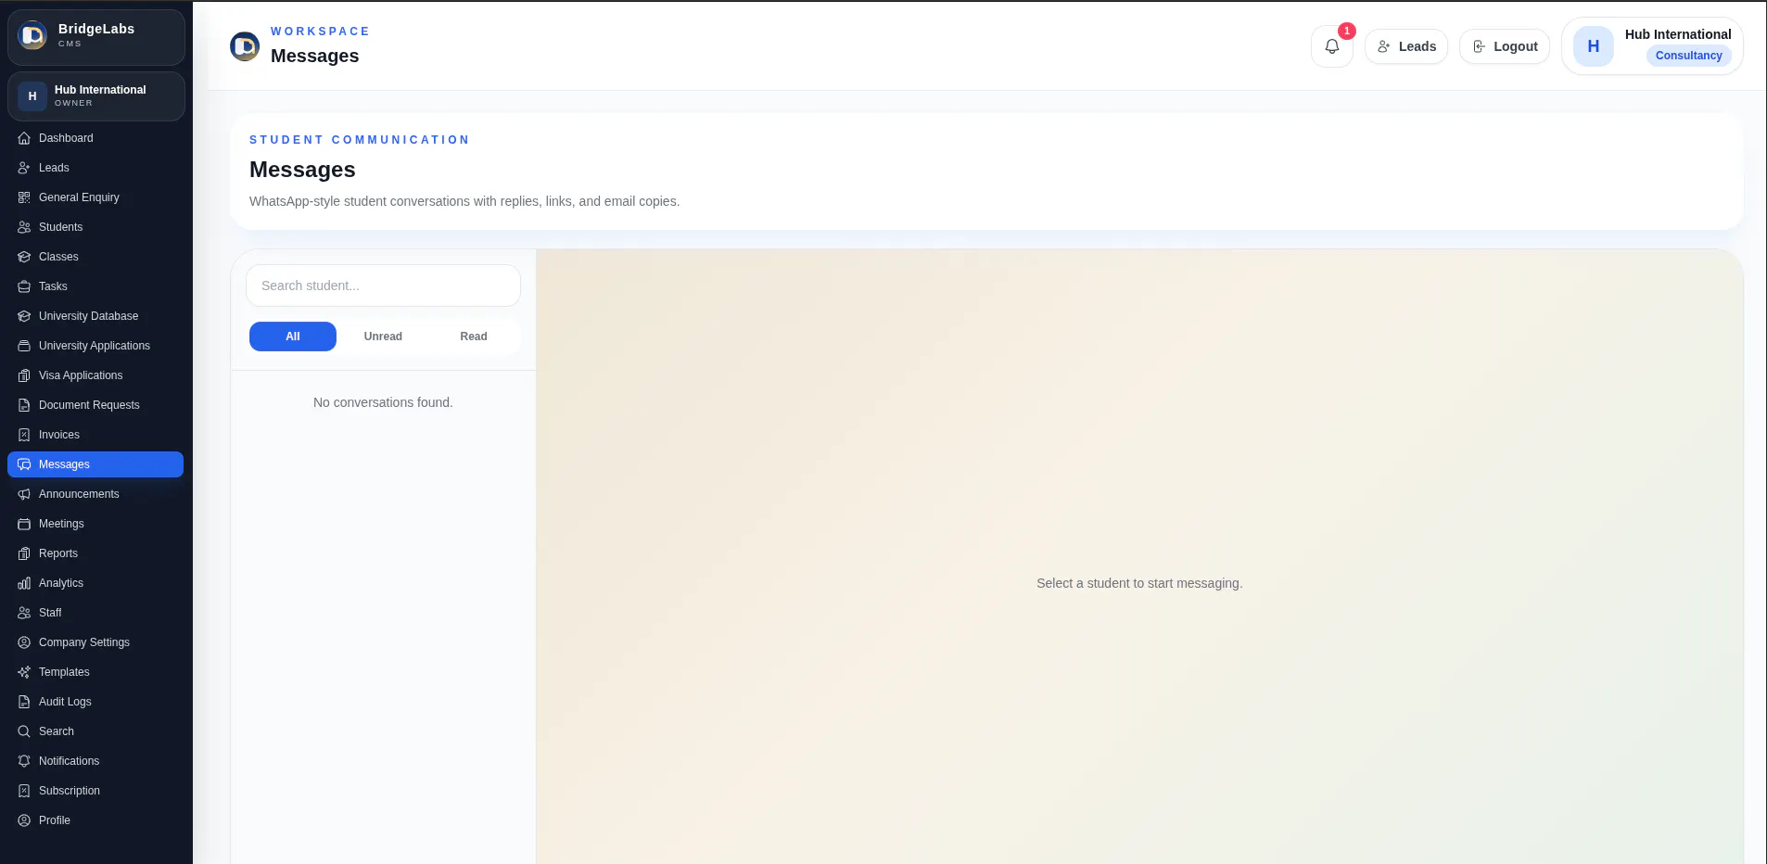Click the Invoices receipt icon

(24, 435)
